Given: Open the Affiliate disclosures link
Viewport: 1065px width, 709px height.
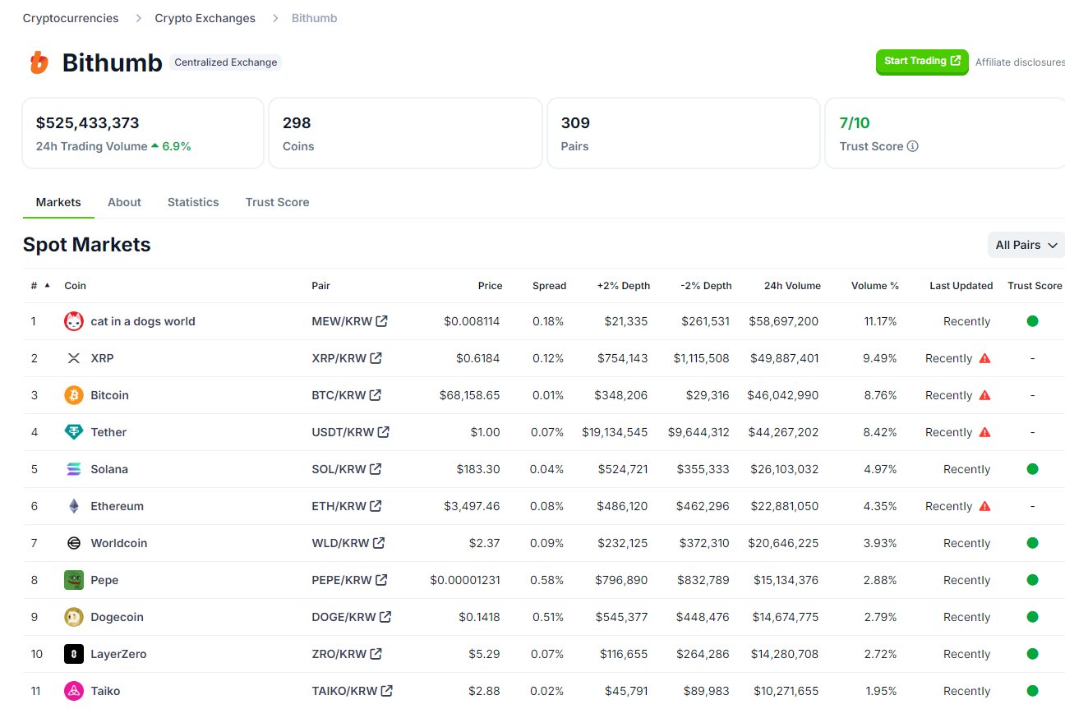Looking at the screenshot, I should [1020, 62].
